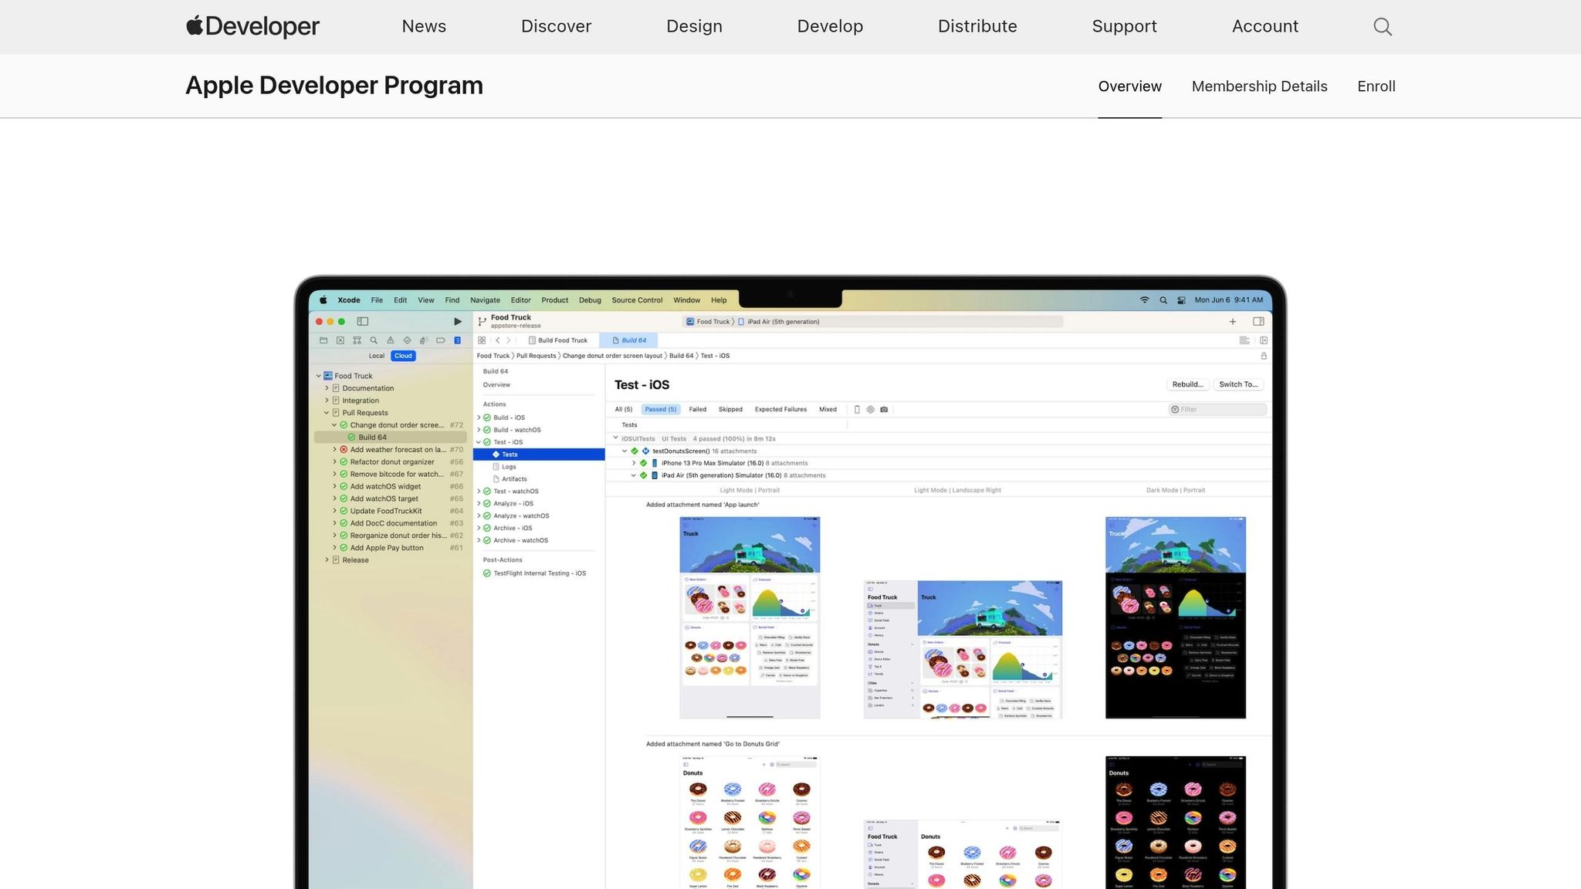
Task: Expand the Build - iOS action
Action: [x=479, y=417]
